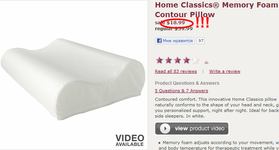279x150 pixels.
Task: Click the first rating star
Action: click(159, 60)
